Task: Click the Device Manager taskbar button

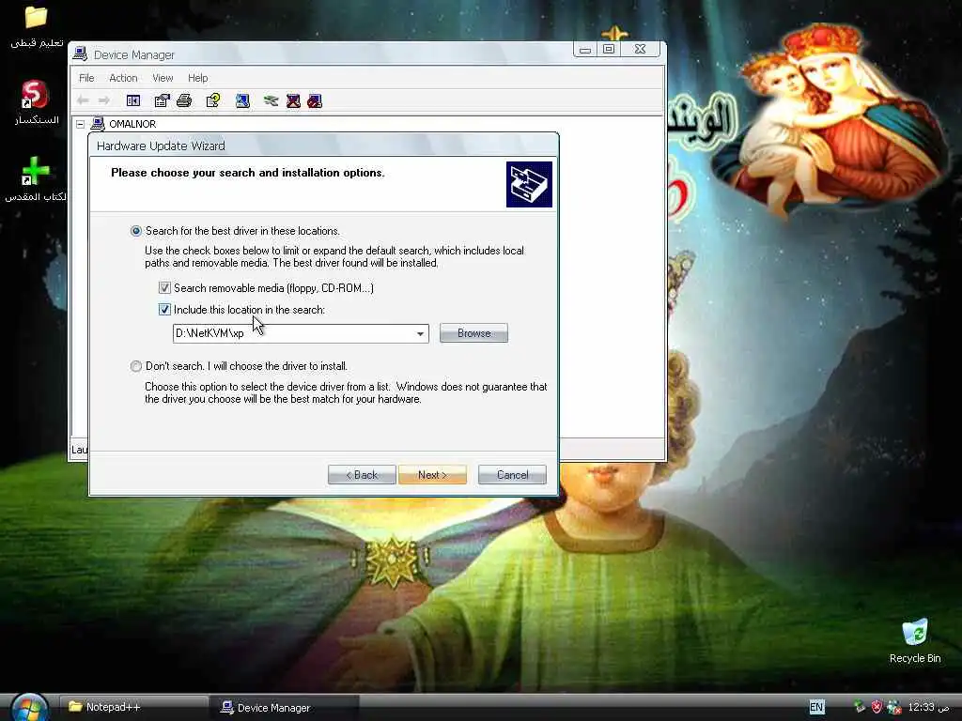Action: [x=284, y=708]
